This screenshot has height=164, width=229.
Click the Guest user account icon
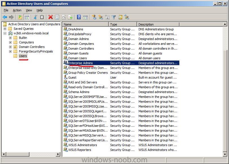pos(66,77)
